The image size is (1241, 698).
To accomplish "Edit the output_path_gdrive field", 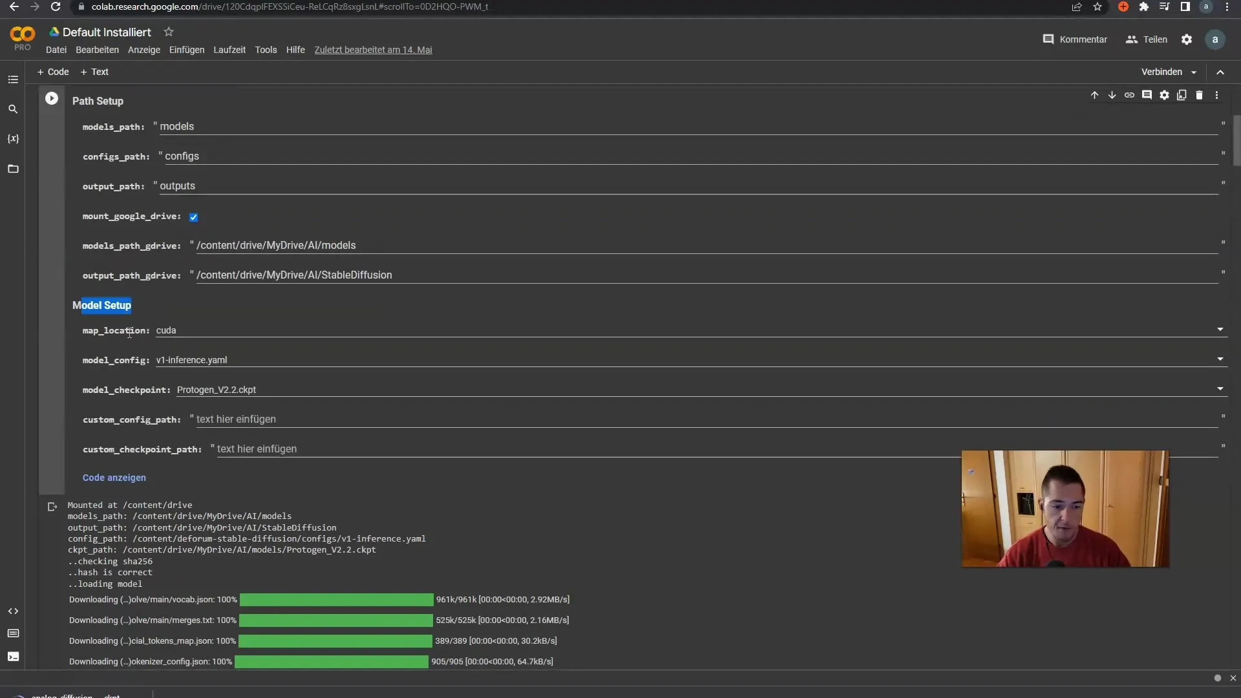I will [706, 275].
